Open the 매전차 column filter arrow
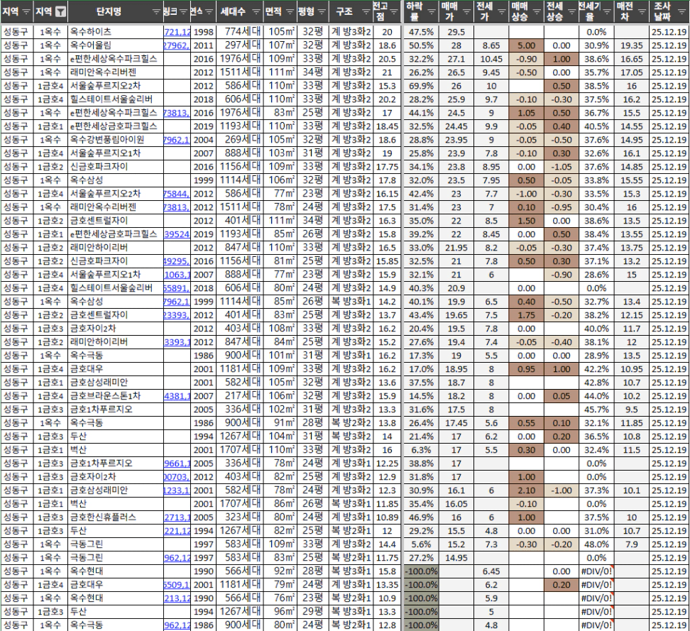This screenshot has height=631, width=690. tap(642, 12)
